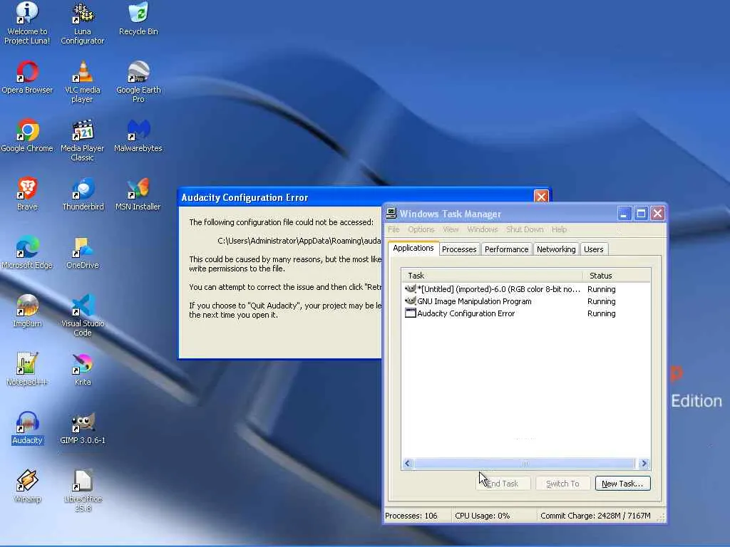Minimize the Windows Task Manager window
This screenshot has width=730, height=547.
tap(624, 214)
